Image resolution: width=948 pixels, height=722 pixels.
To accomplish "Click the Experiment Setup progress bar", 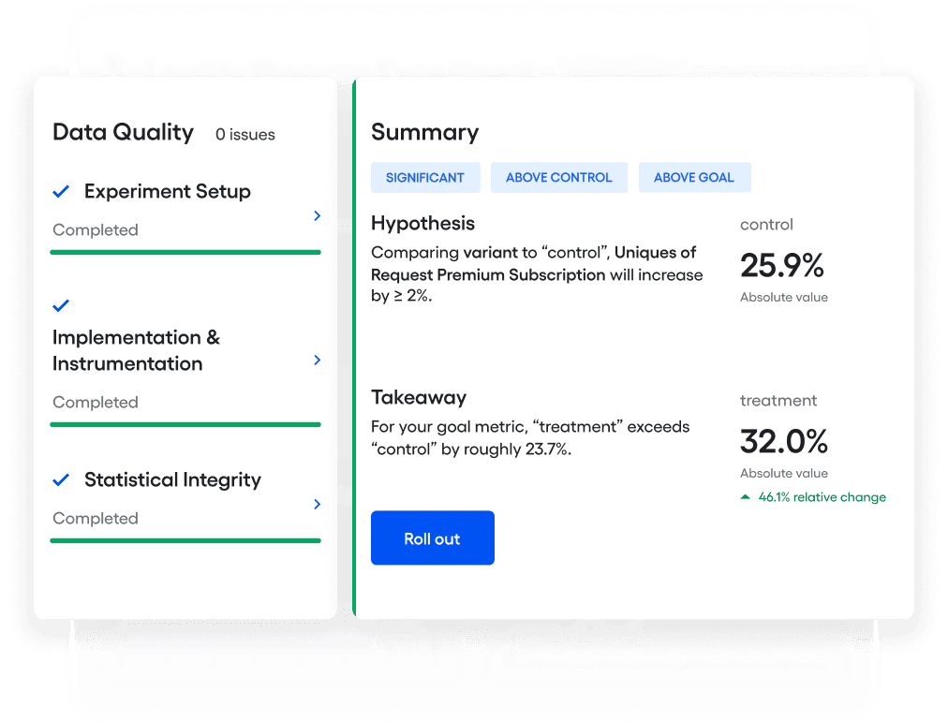I will tap(185, 252).
